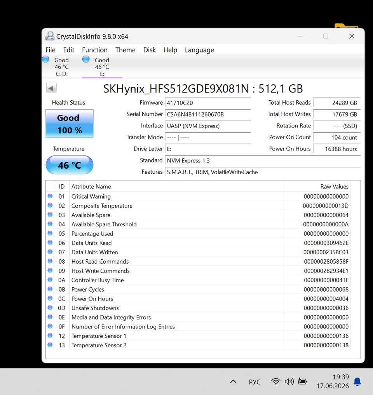Click the Features field S.M.A.R.T., TRIM
Viewport: 373px width, 395px height.
[x=263, y=172]
